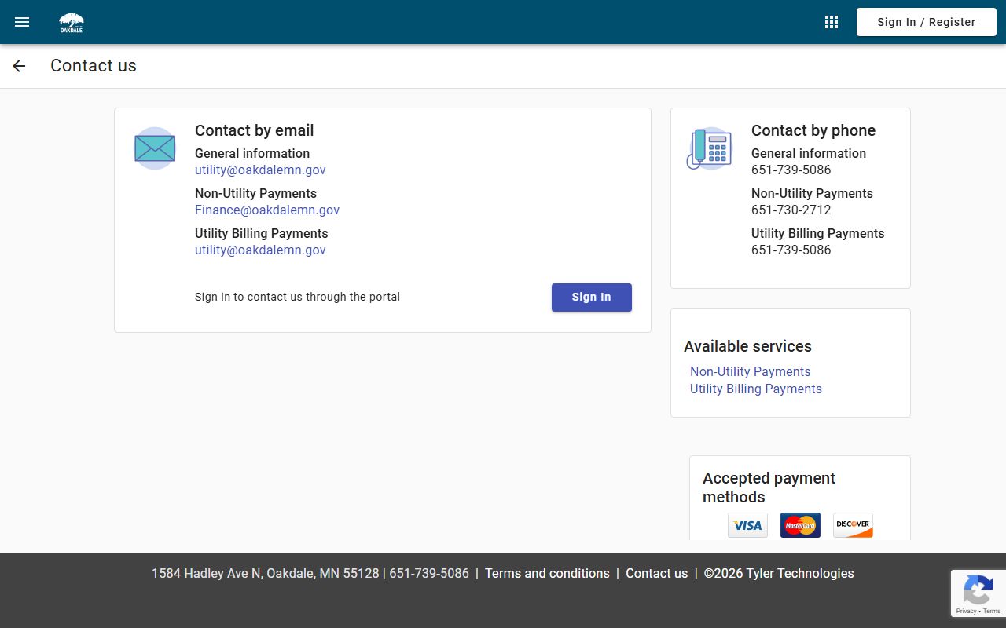Click the Sign In / Register button

click(x=927, y=22)
